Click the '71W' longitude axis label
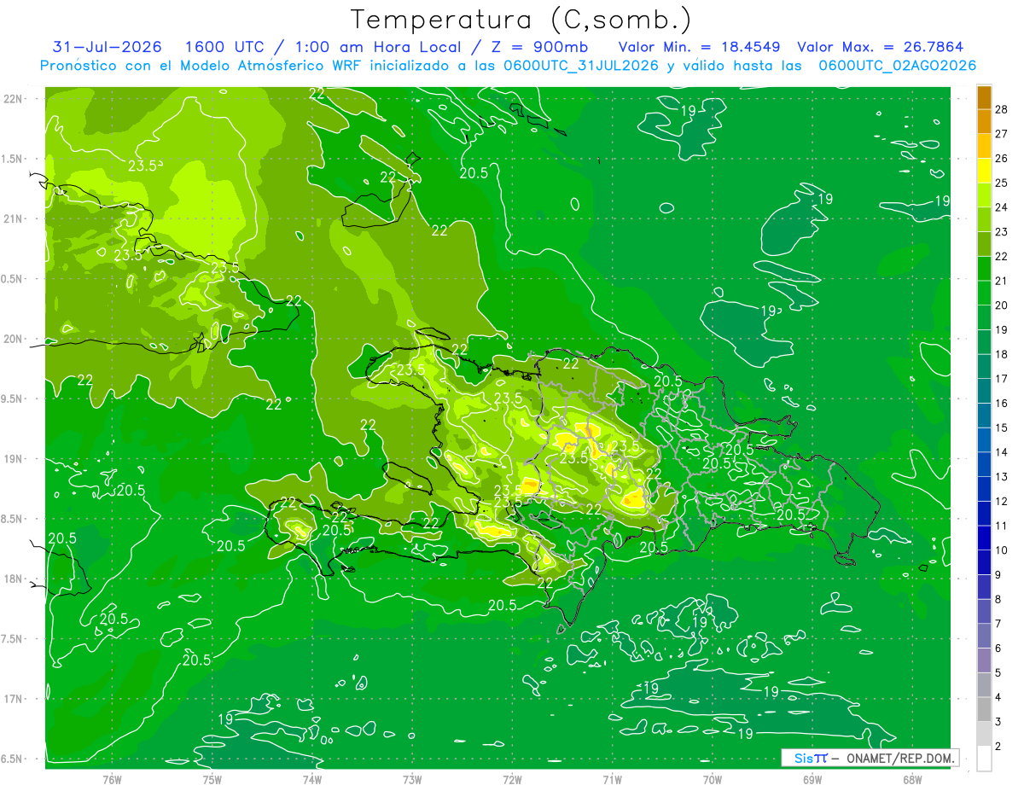 click(x=612, y=778)
